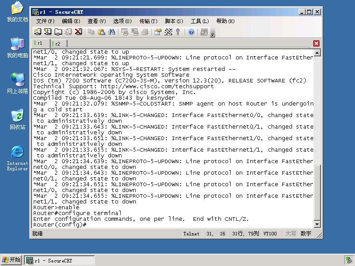Image resolution: width=355 pixels, height=266 pixels.
Task: Click the Disconnect red X icon
Action: pyautogui.click(x=79, y=32)
